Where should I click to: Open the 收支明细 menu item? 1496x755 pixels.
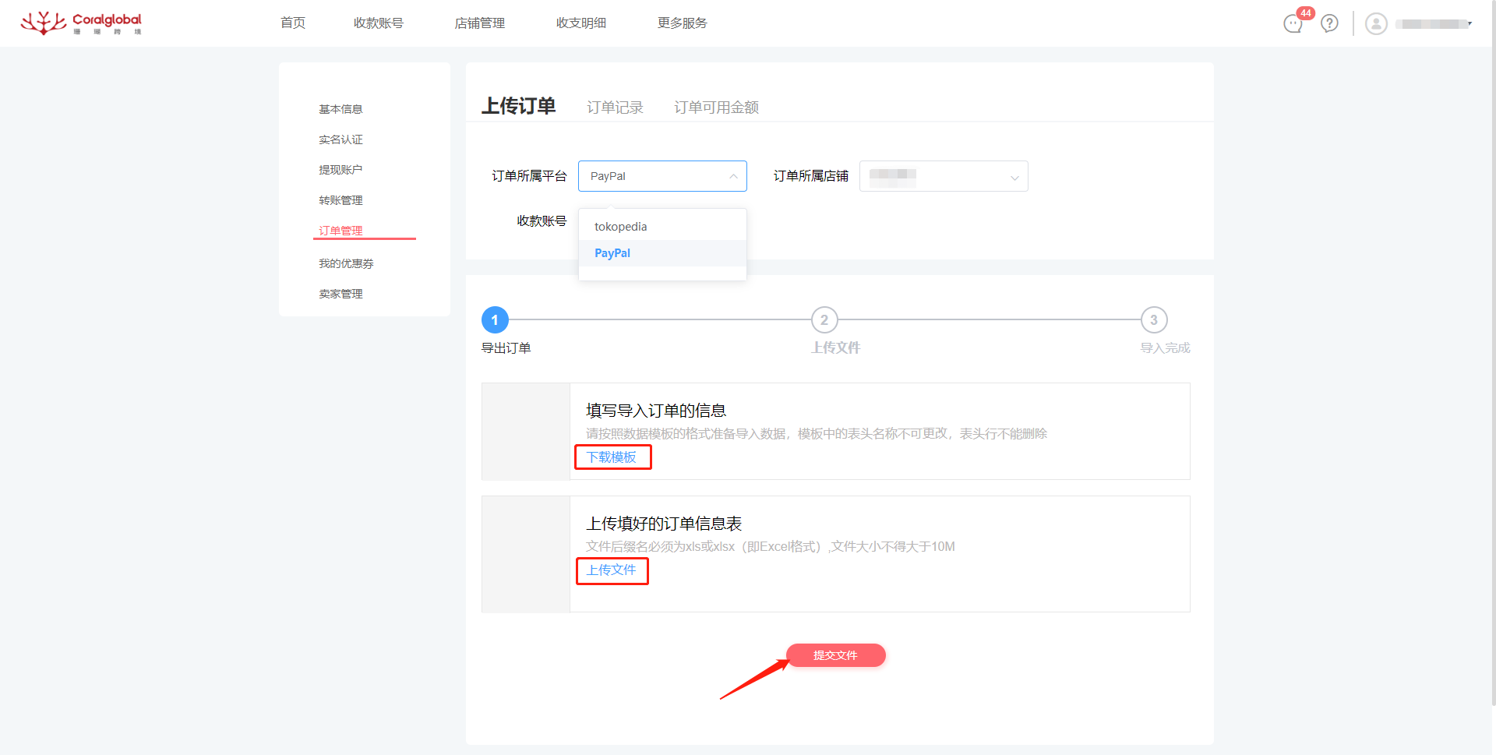coord(580,23)
